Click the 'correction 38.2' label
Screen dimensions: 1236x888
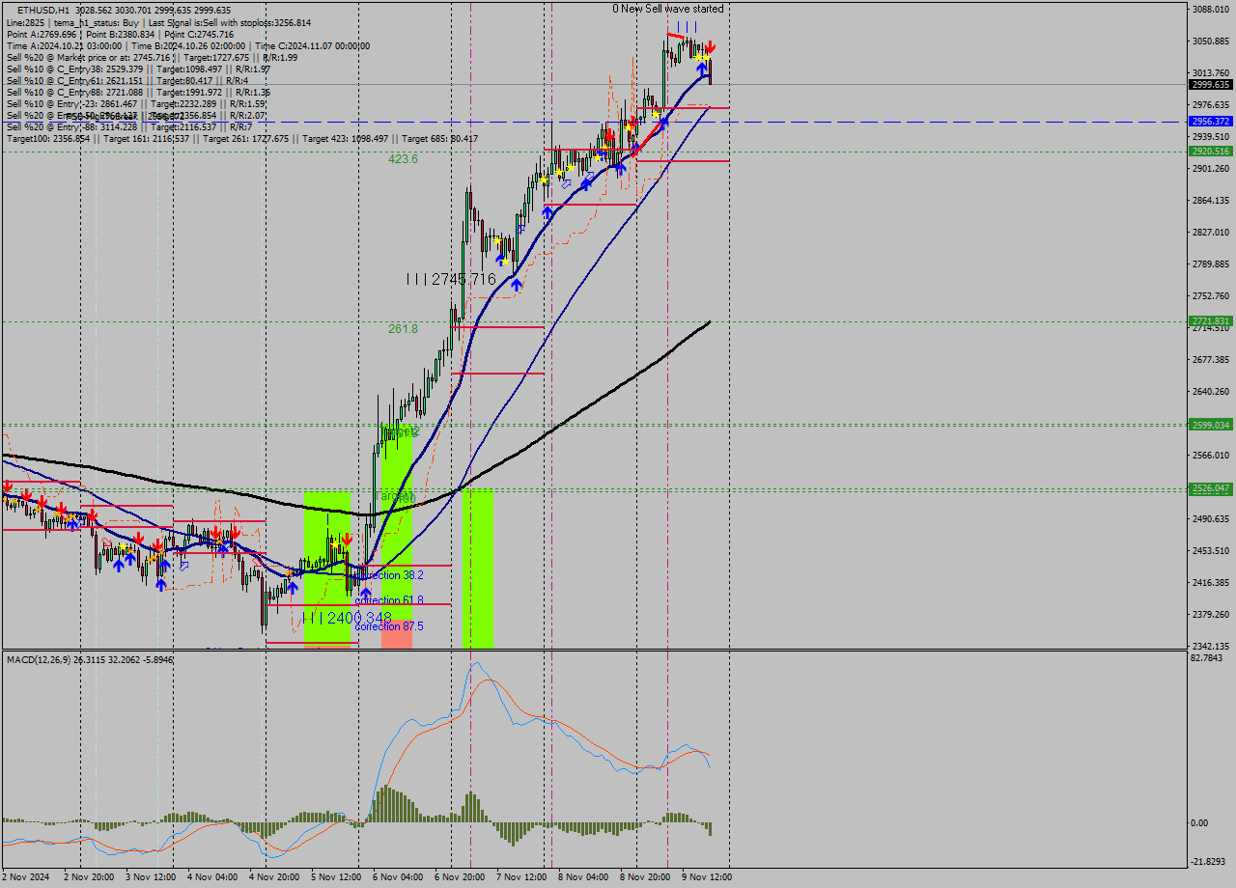[x=389, y=575]
